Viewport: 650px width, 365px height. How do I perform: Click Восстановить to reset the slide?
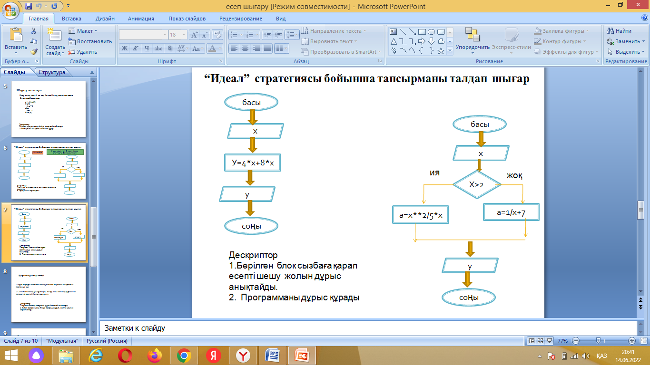click(x=90, y=41)
